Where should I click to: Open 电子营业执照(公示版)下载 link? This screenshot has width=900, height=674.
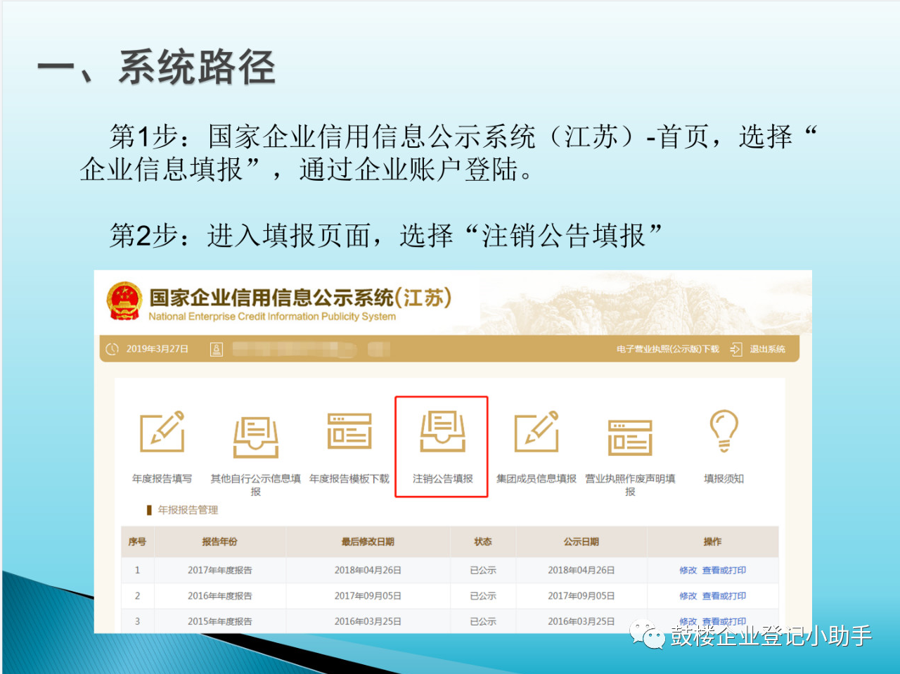[x=668, y=349]
